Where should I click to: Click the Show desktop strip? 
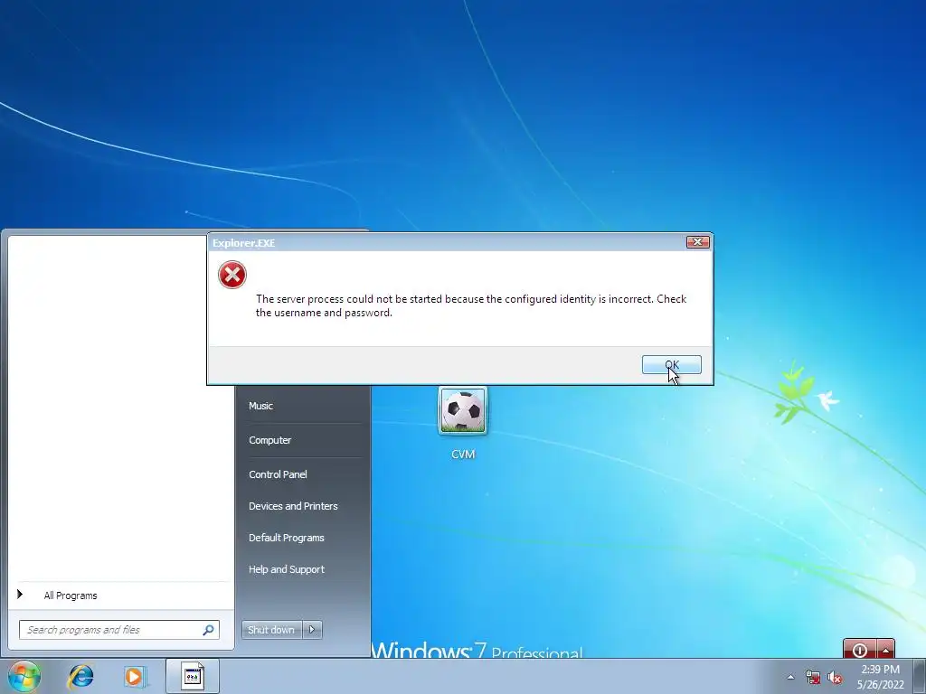click(x=920, y=676)
